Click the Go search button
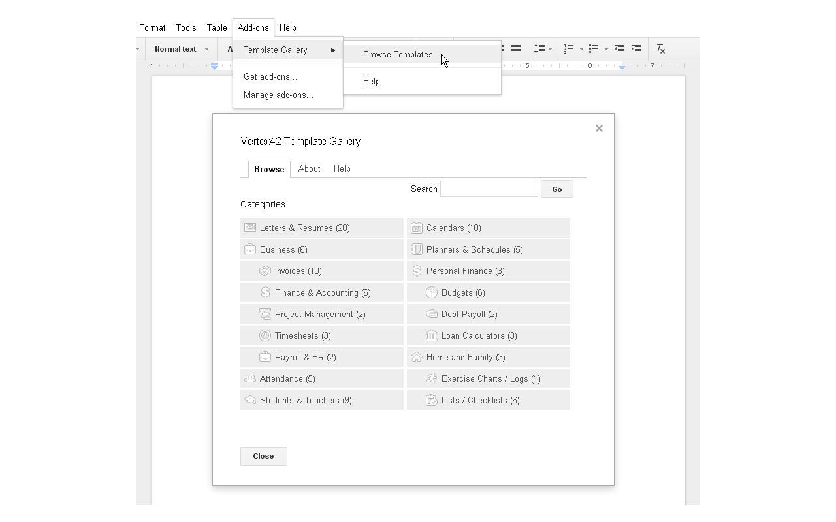This screenshot has width=836, height=522. click(x=557, y=189)
